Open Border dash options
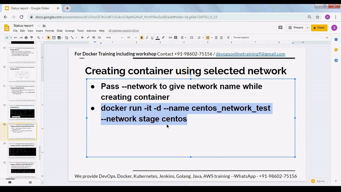 [x=99, y=38]
